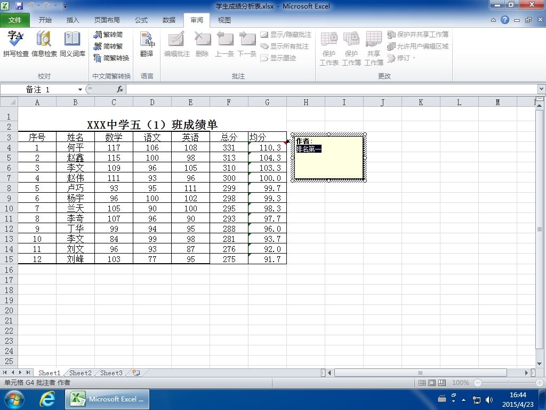Switch to the 页面布局 tab
The height and width of the screenshot is (410, 546).
coord(107,20)
